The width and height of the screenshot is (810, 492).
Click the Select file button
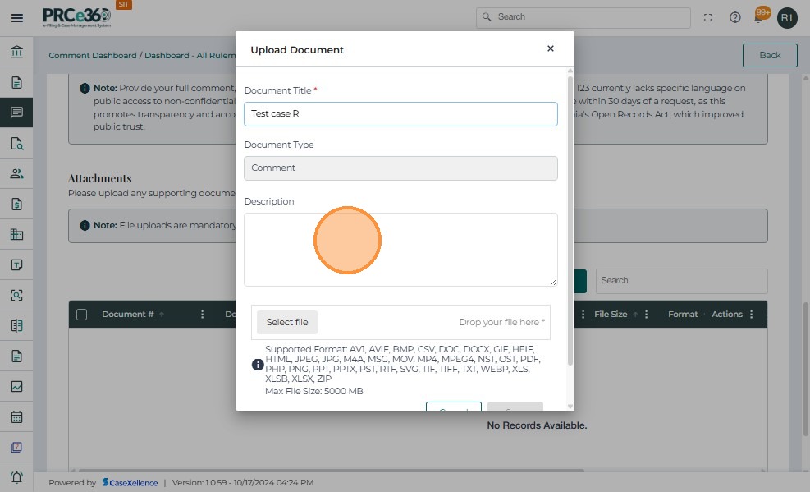tap(287, 322)
